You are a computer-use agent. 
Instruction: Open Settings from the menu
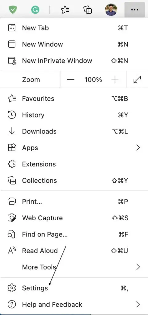pyautogui.click(x=74, y=288)
